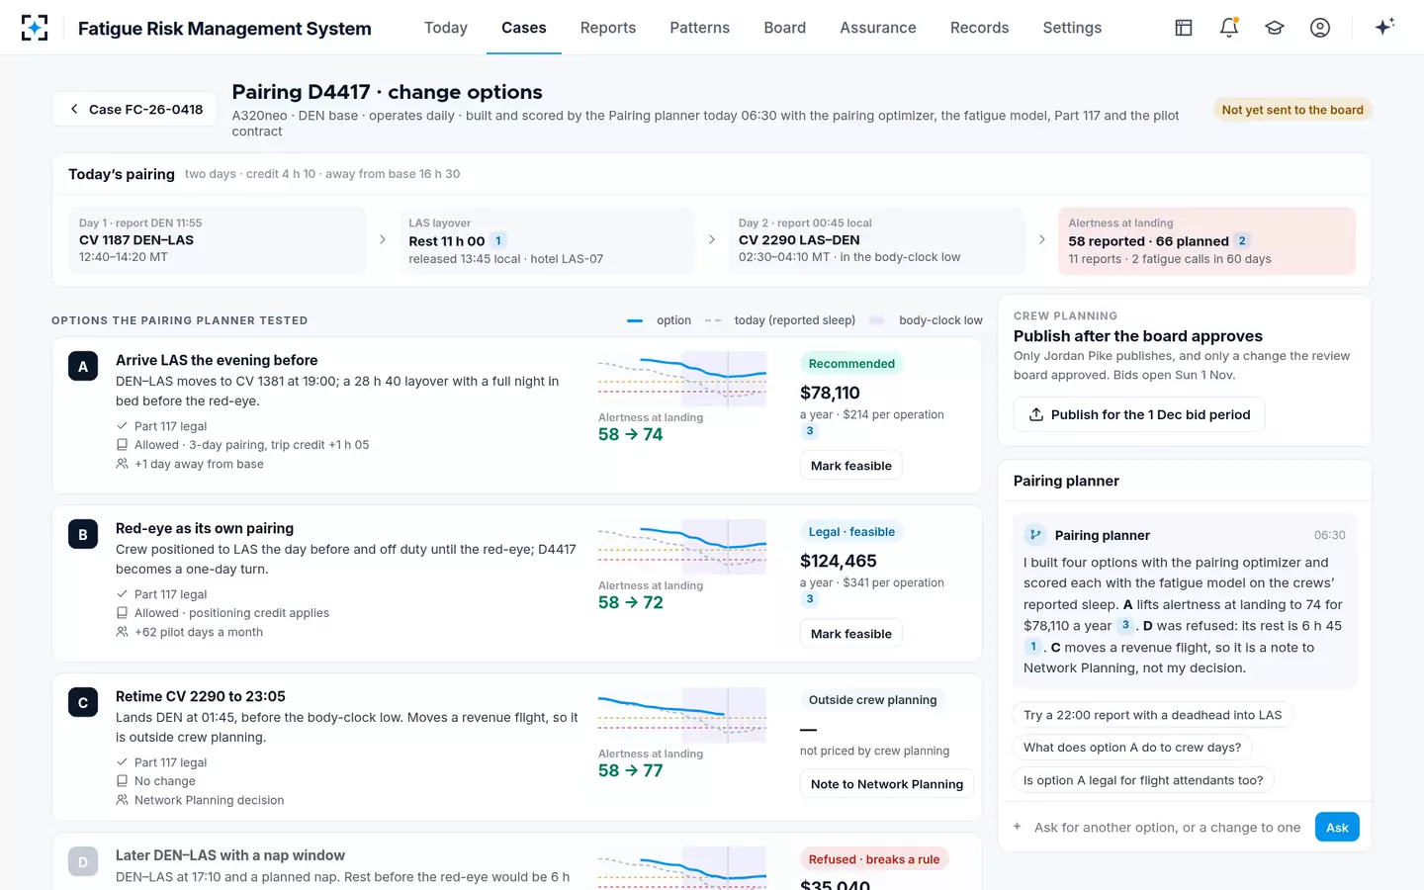
Task: Click reference badge 3 under $214 per operation
Action: [x=810, y=431]
